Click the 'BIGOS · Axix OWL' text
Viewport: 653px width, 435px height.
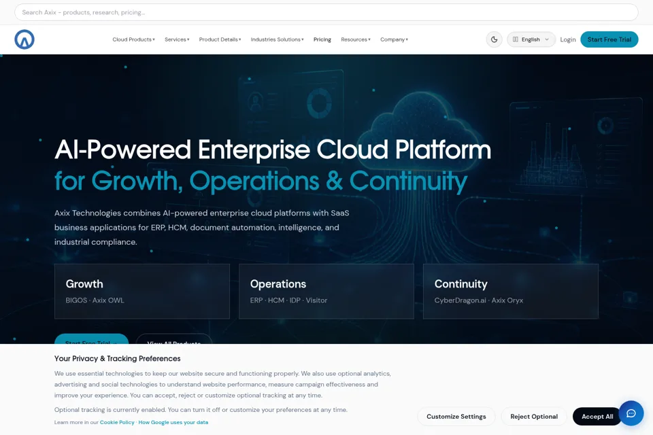click(x=95, y=300)
